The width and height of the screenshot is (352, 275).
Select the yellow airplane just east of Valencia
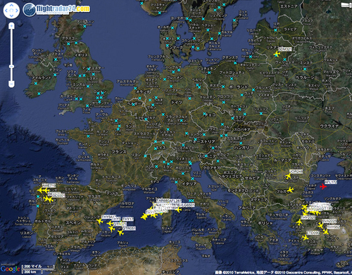tap(100, 221)
